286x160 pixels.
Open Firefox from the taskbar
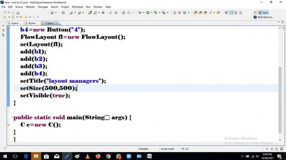pyautogui.click(x=98, y=156)
